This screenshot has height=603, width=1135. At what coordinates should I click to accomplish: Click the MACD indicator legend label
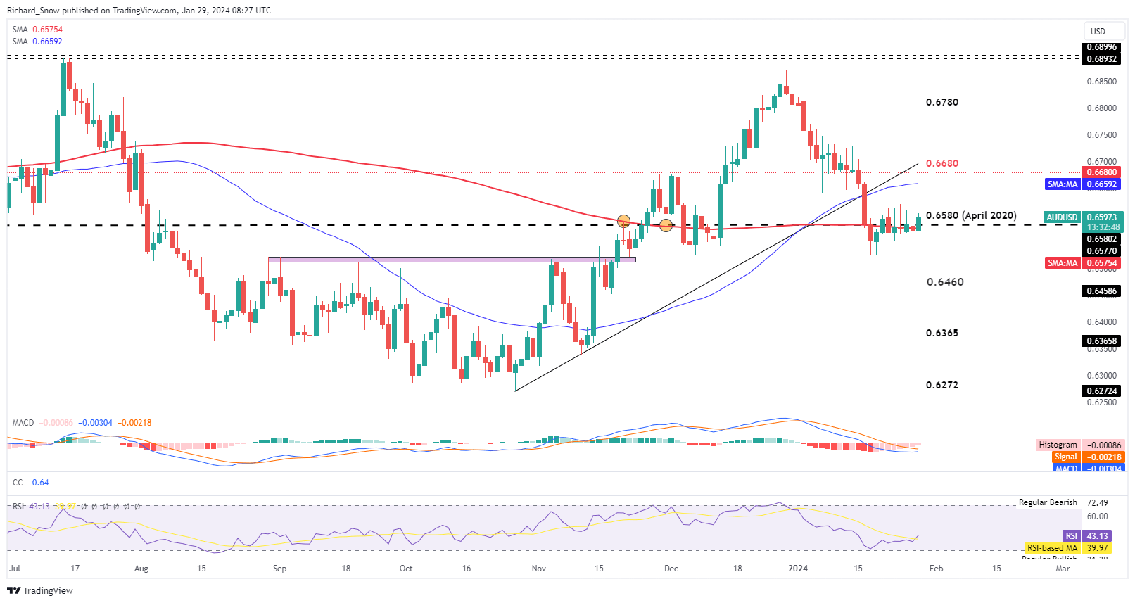tap(23, 423)
